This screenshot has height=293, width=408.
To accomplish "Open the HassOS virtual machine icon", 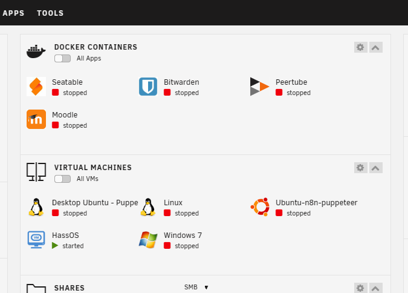I will (x=36, y=240).
